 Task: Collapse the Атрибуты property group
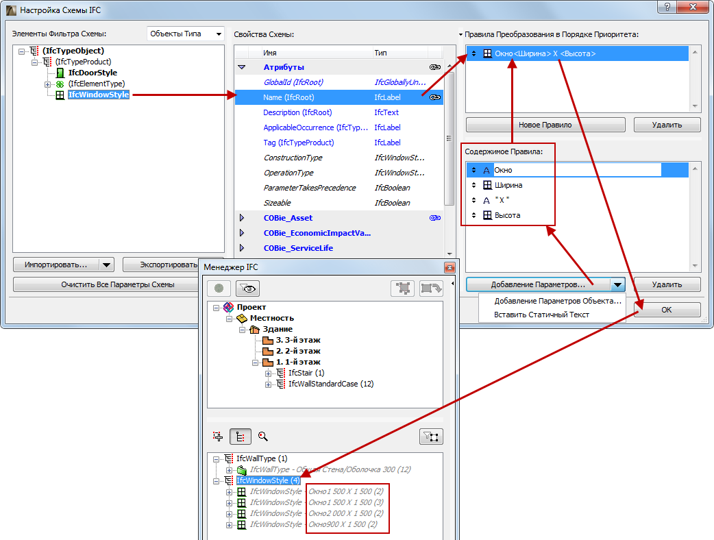point(242,67)
